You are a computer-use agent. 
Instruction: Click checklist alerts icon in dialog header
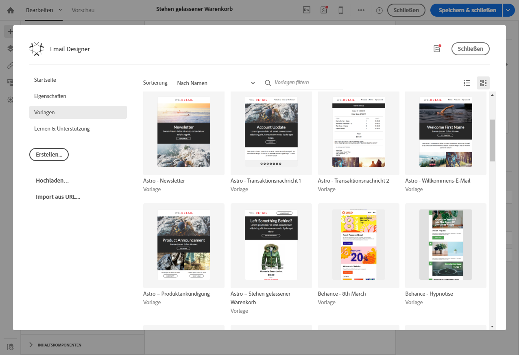(437, 49)
